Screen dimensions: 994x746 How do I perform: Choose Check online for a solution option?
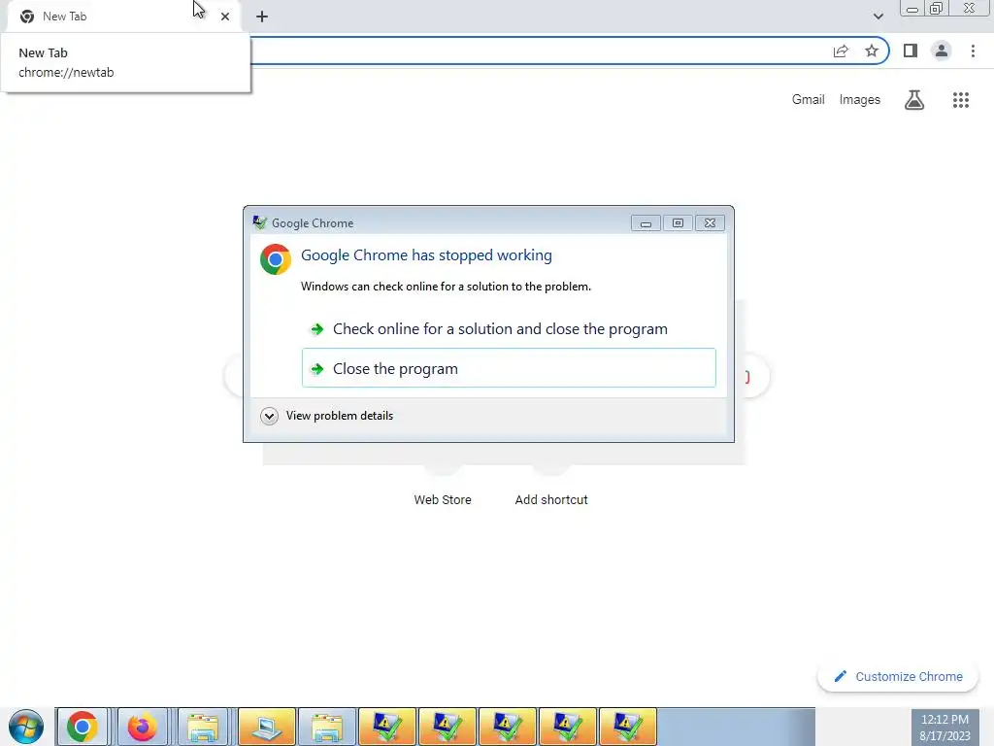(x=509, y=328)
